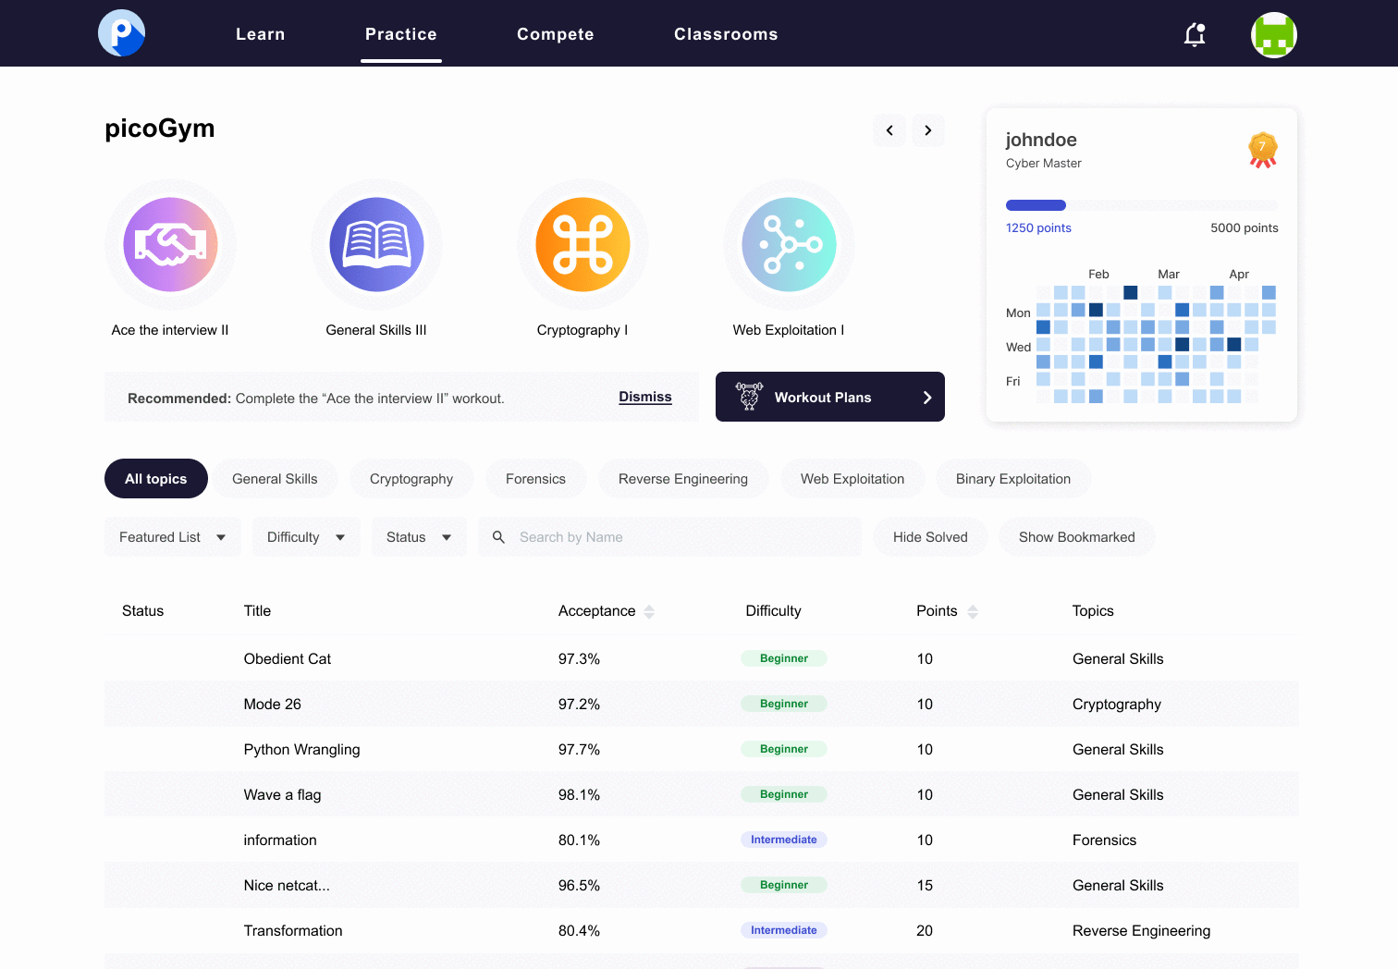Open Web Exploitation I network icon
Screen dimensions: 1398x969
coord(789,244)
